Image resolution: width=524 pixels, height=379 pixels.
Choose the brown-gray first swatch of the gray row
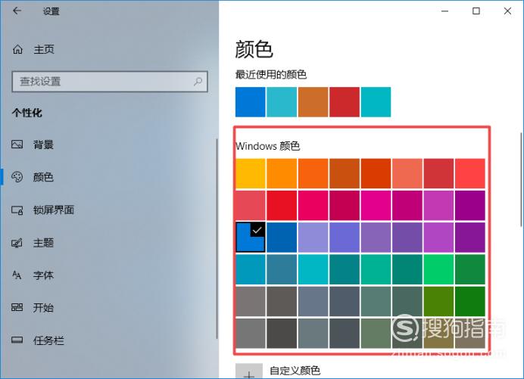coord(251,302)
